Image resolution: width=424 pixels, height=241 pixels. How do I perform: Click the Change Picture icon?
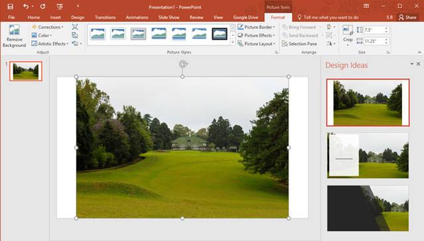75,35
